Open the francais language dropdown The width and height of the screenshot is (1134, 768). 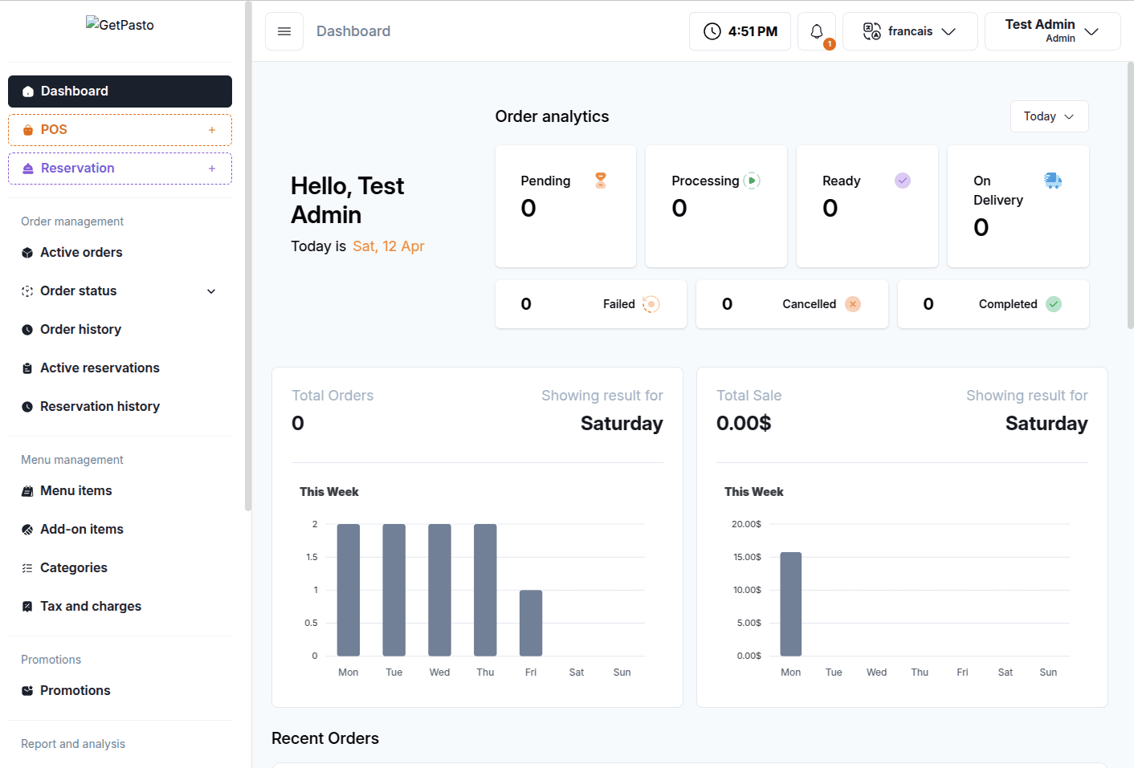coord(910,31)
